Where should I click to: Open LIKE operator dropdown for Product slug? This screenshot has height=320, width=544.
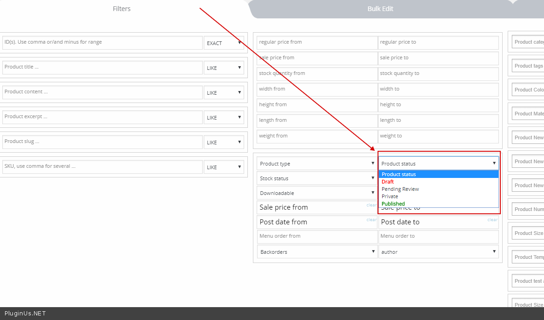coord(223,142)
